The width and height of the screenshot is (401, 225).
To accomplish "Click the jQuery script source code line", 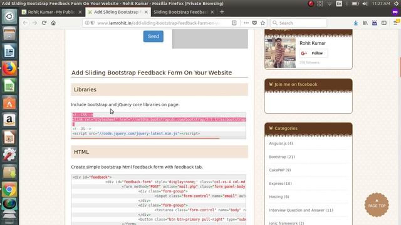I will click(x=136, y=133).
